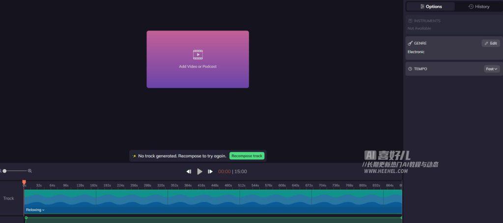Image resolution: width=503 pixels, height=223 pixels.
Task: Play the track
Action: point(199,172)
